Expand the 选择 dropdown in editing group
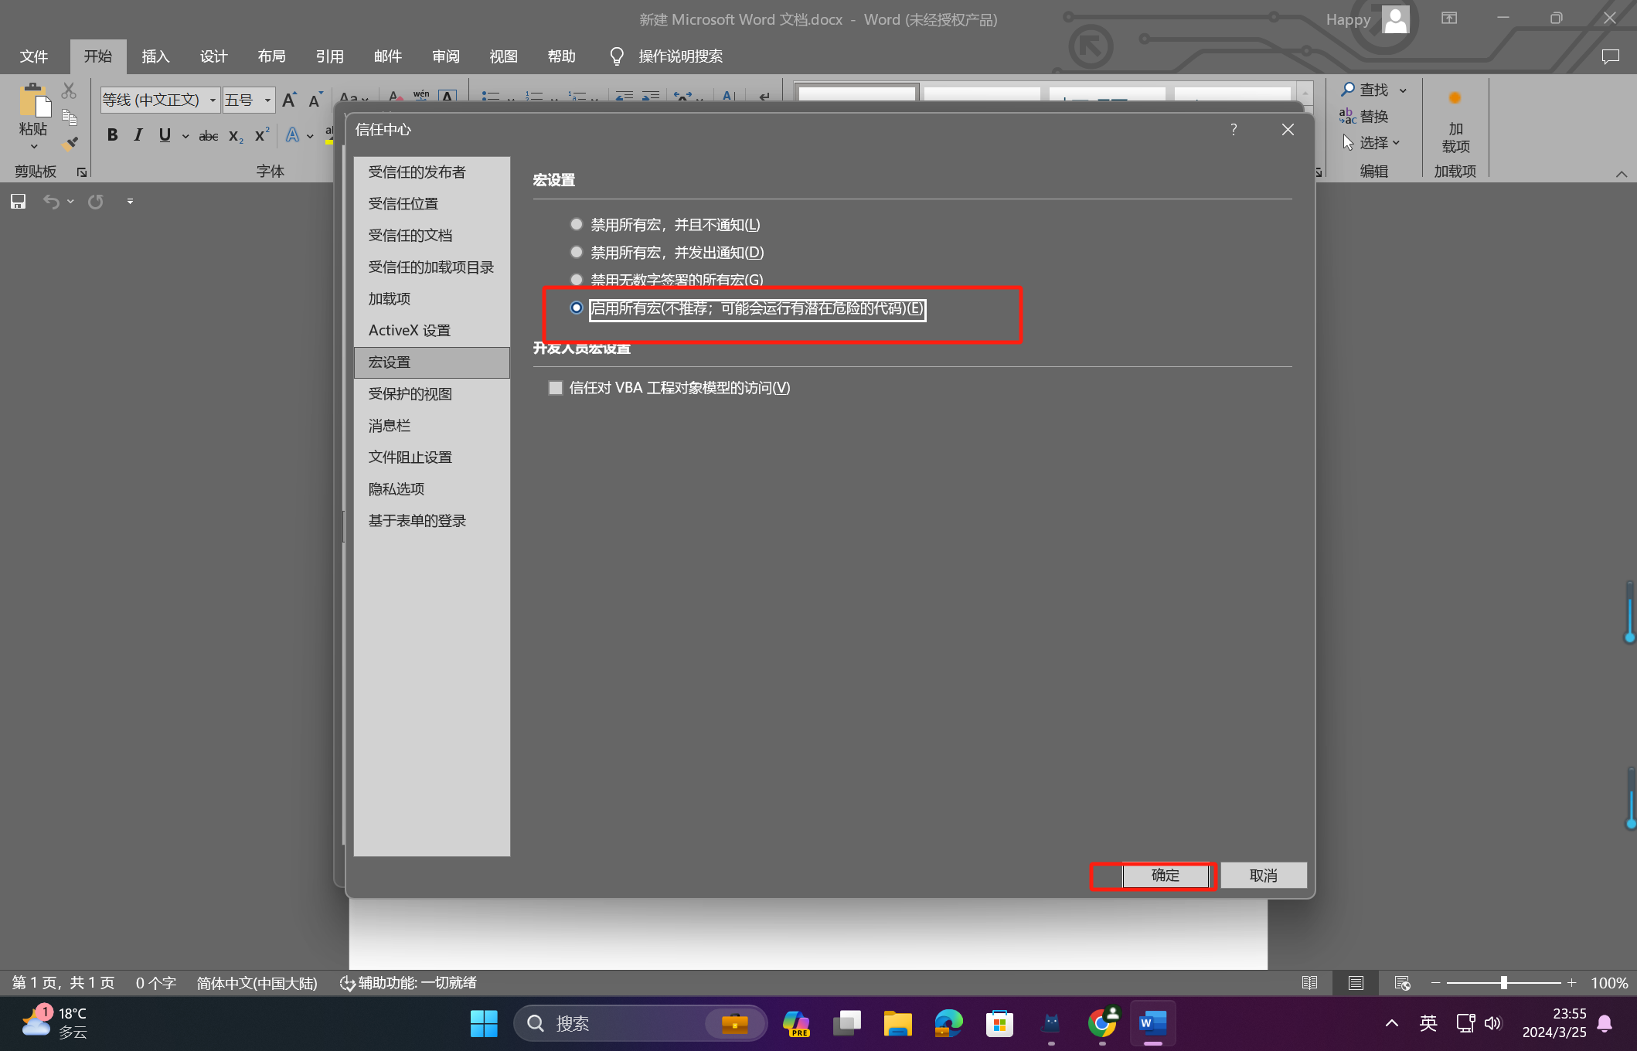Image resolution: width=1637 pixels, height=1051 pixels. (1396, 143)
